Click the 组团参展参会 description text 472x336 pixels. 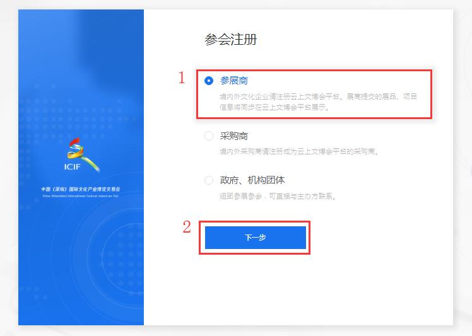278,197
